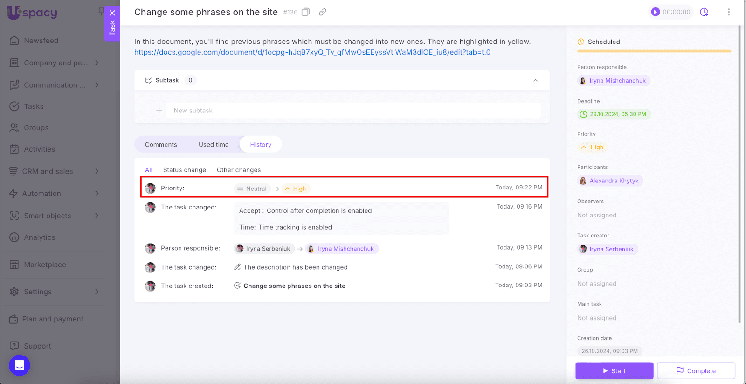Click the plus icon for new subtask

coord(159,111)
